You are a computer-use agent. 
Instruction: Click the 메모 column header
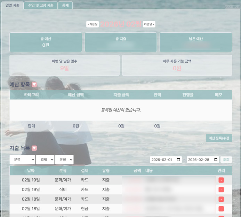[x=218, y=95]
